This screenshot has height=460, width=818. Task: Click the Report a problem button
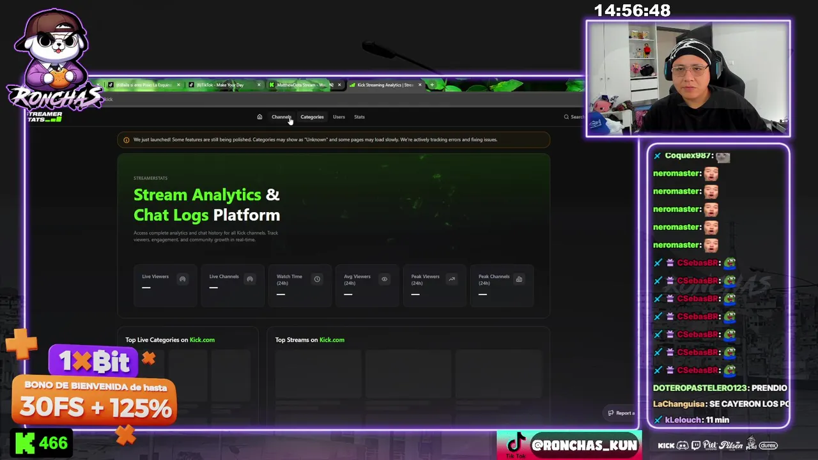[x=621, y=413]
